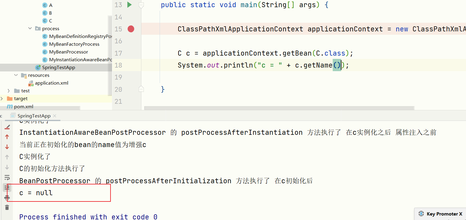Click the red down arrow in run toolbar
Screen dimensions: 466x220
(7, 147)
